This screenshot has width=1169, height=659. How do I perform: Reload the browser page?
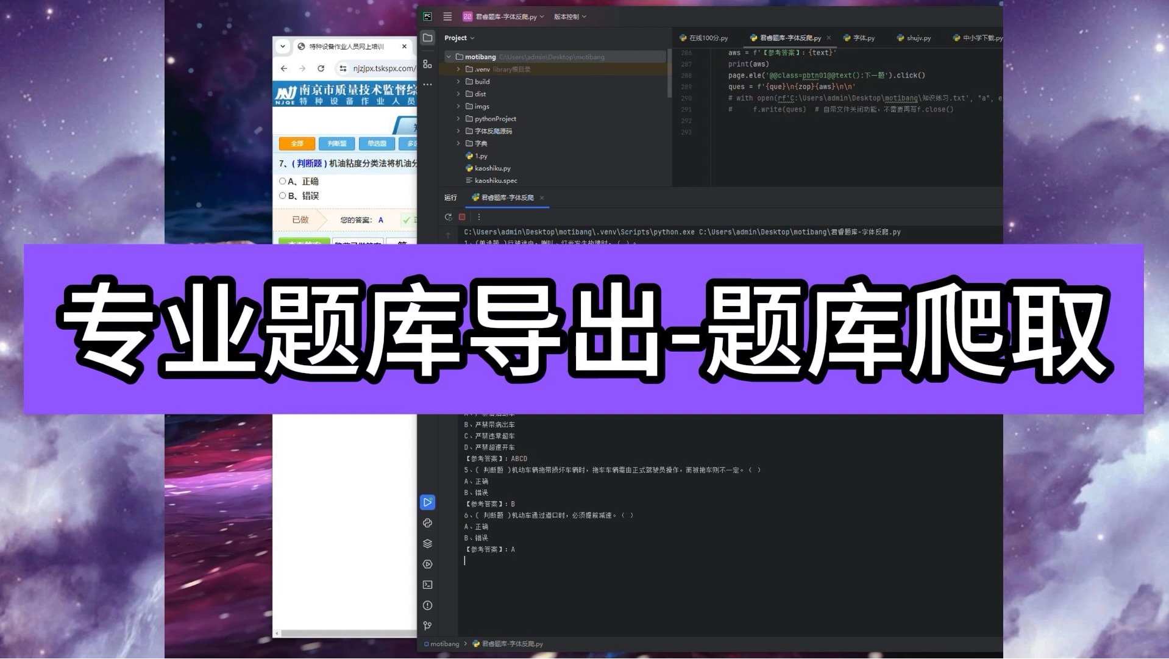point(321,68)
